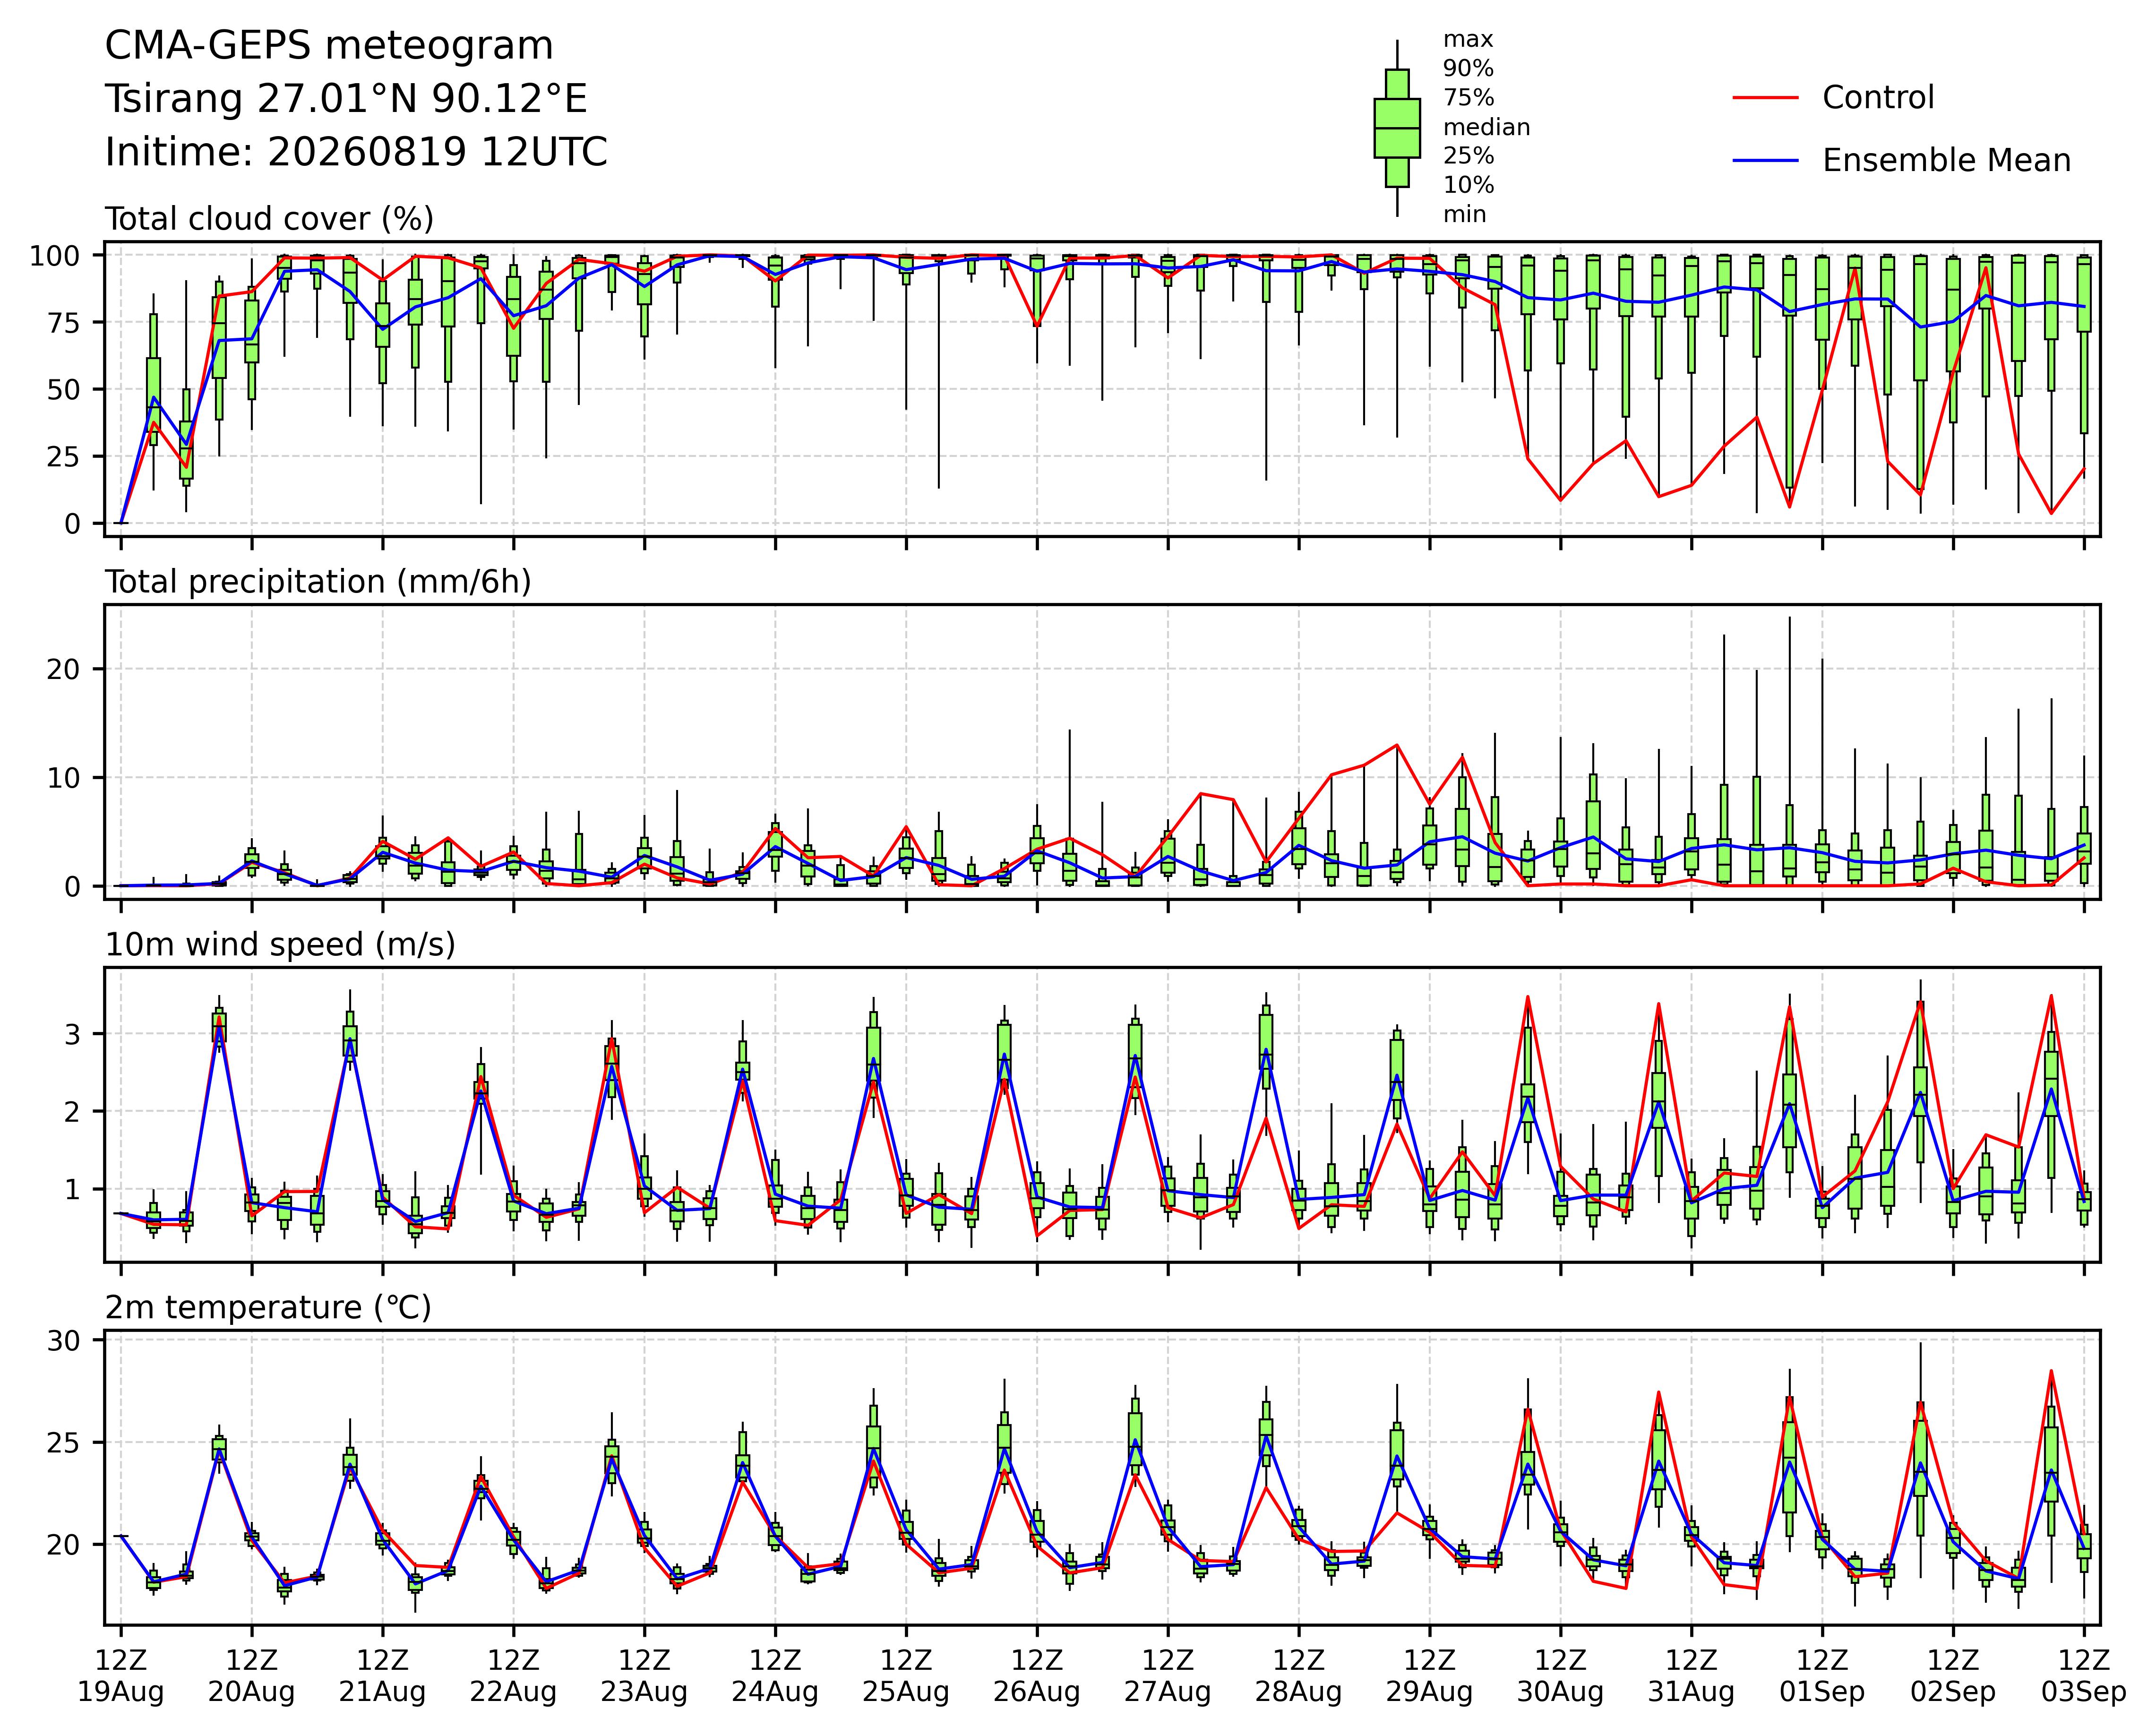
Task: Click the Total precipitation (mm/6h) panel title
Action: 318,582
